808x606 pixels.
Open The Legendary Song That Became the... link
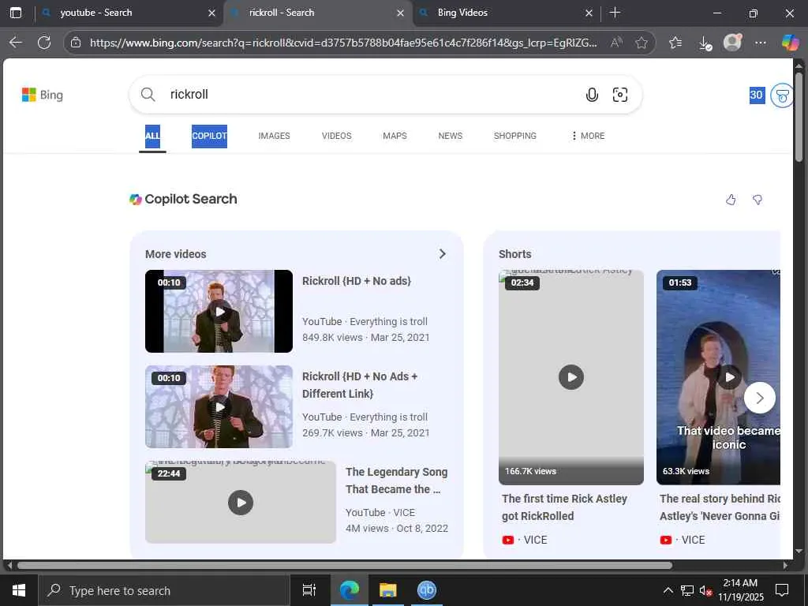click(396, 481)
